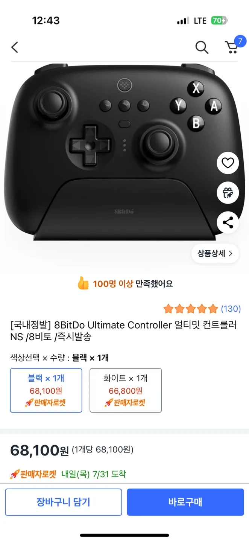Tap the back arrow icon
This screenshot has width=249, height=542.
pyautogui.click(x=15, y=47)
